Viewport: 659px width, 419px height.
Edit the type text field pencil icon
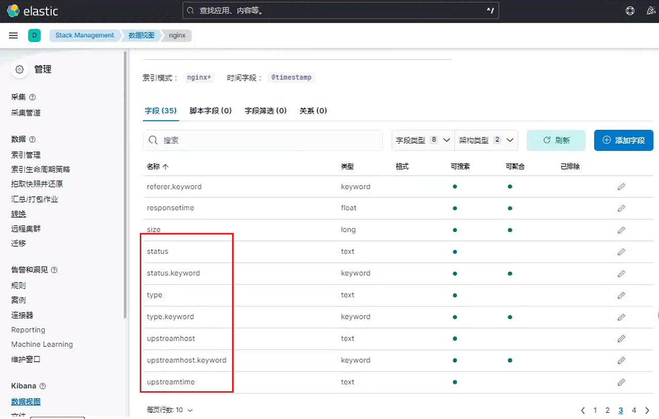pos(621,295)
